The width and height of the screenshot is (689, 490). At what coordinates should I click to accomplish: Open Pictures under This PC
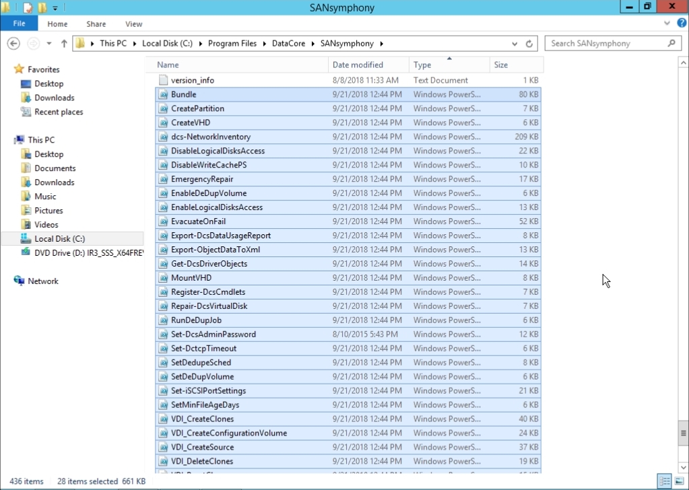pos(48,210)
